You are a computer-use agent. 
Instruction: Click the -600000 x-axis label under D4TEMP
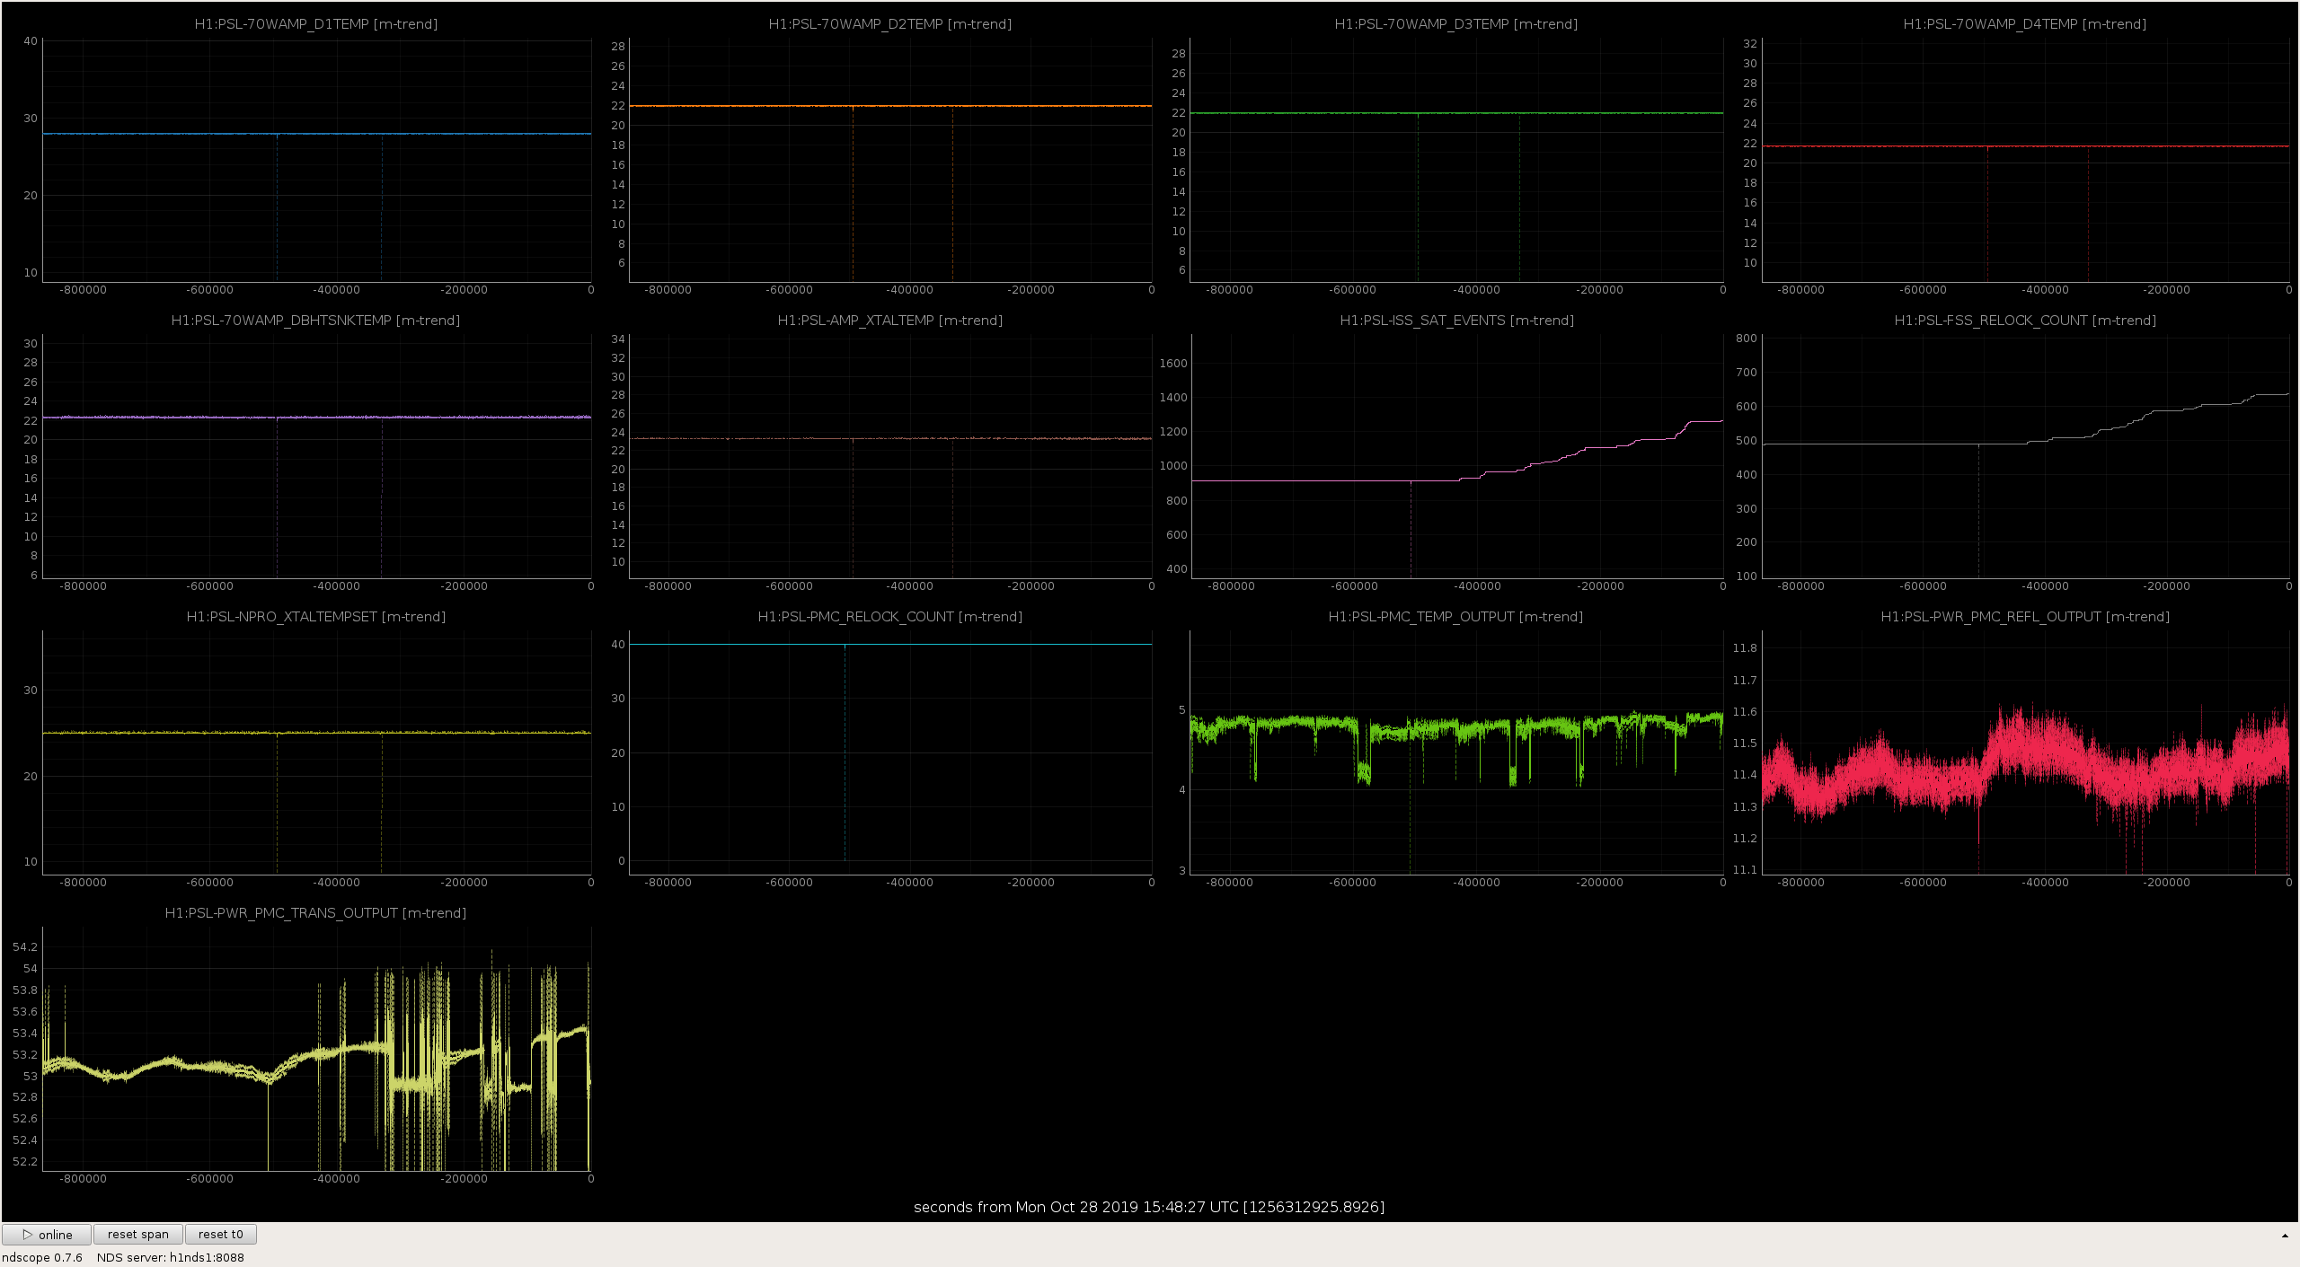(x=1924, y=290)
